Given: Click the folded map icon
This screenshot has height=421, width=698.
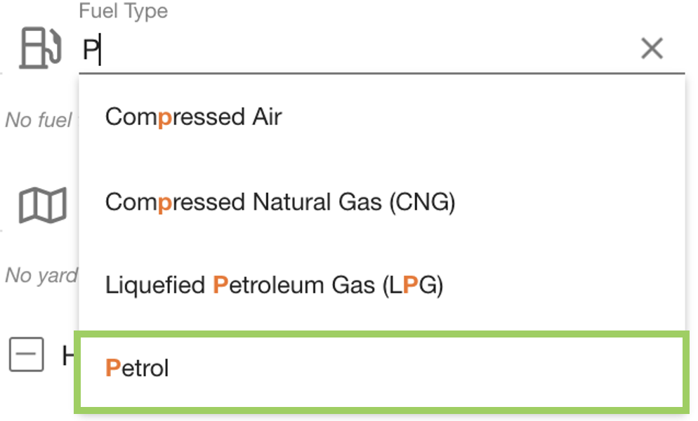Looking at the screenshot, I should click(x=42, y=204).
